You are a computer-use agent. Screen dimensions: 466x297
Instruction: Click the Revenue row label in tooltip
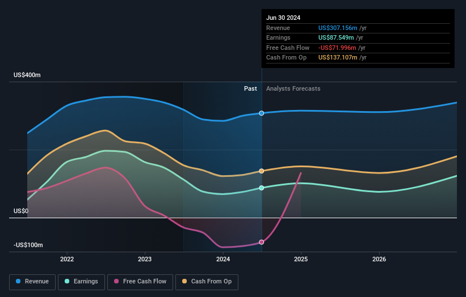278,28
